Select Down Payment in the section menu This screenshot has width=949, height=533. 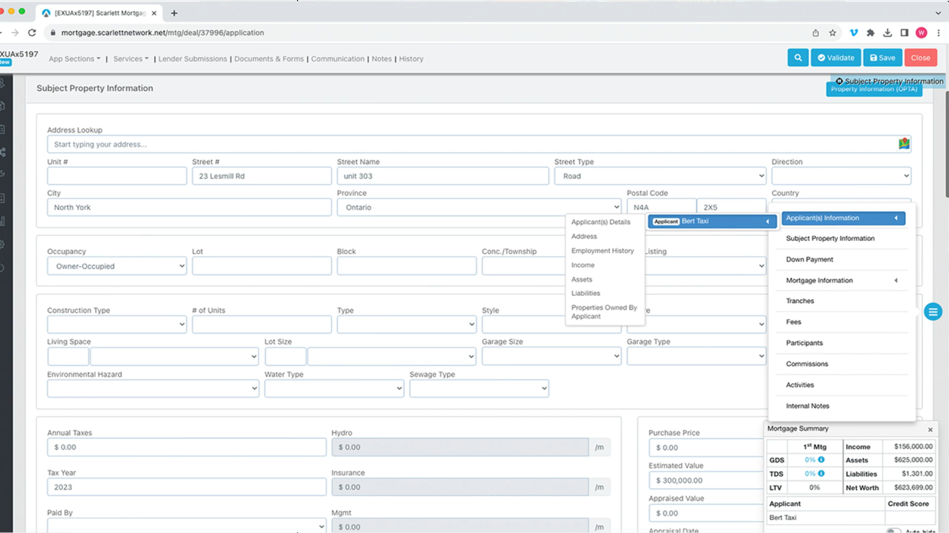tap(809, 259)
